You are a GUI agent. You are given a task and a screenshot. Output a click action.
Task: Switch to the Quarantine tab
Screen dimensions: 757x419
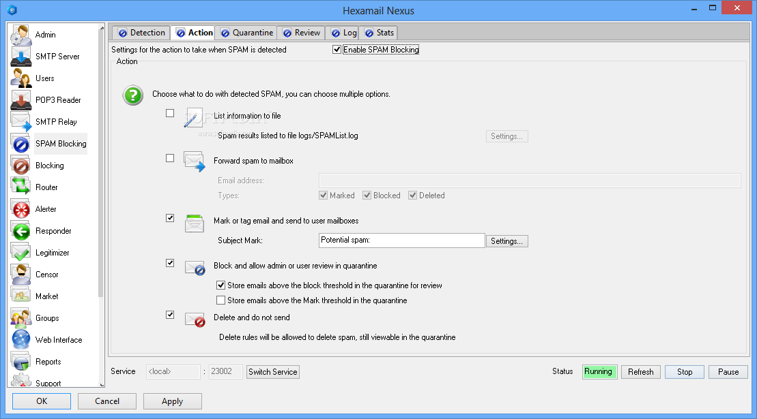click(246, 33)
